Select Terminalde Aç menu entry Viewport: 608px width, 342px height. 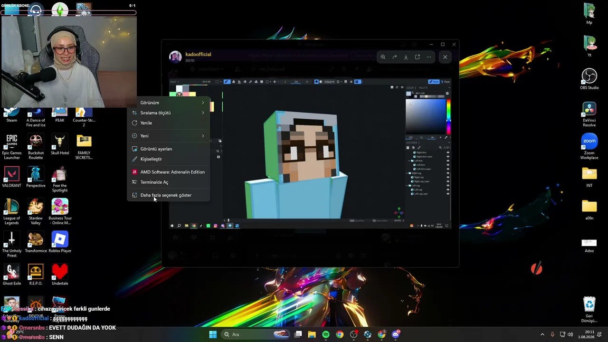click(169, 182)
